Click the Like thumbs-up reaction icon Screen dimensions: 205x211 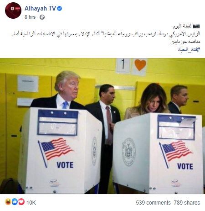tap(15, 202)
